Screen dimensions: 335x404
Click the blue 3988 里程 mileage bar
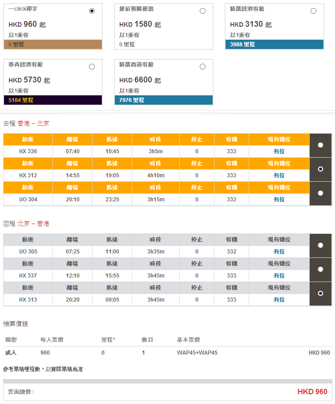tap(274, 45)
